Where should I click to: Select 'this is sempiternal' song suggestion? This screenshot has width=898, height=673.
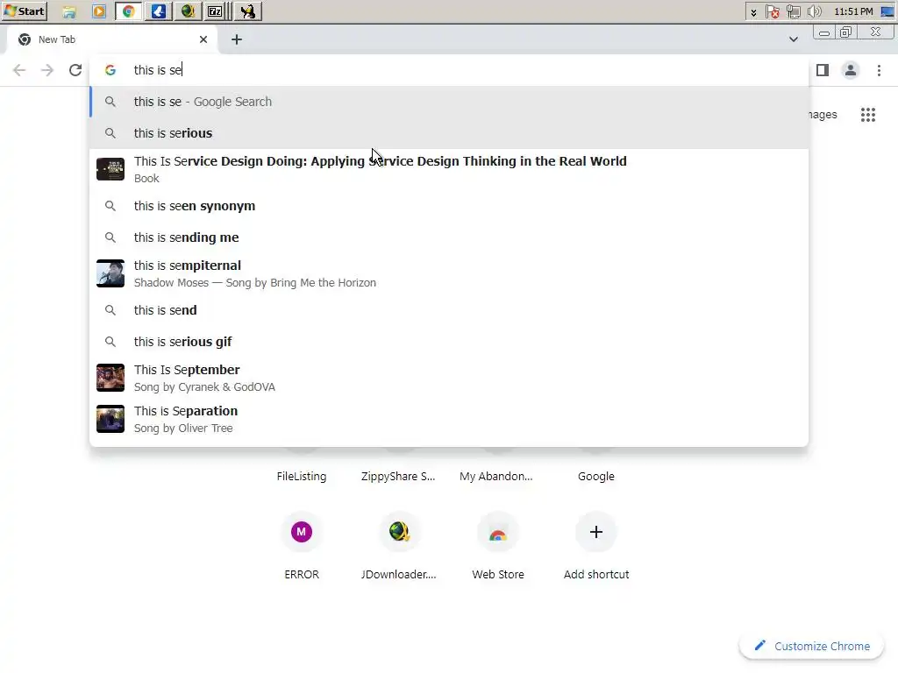pos(449,273)
